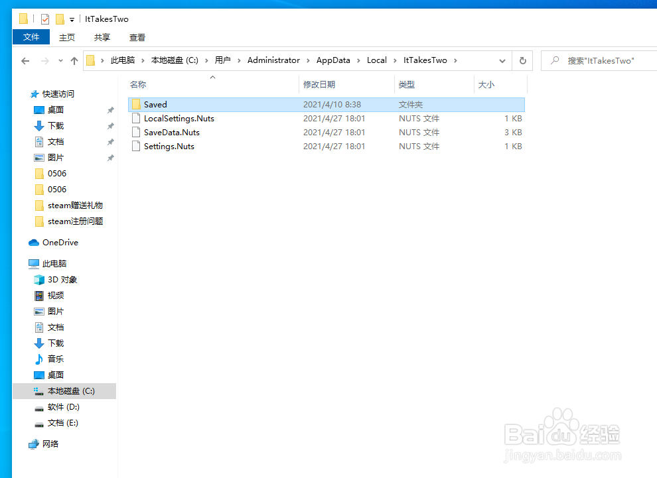Switch to the 共享 ribbon tab
Viewport: 657px width, 478px height.
(x=102, y=37)
